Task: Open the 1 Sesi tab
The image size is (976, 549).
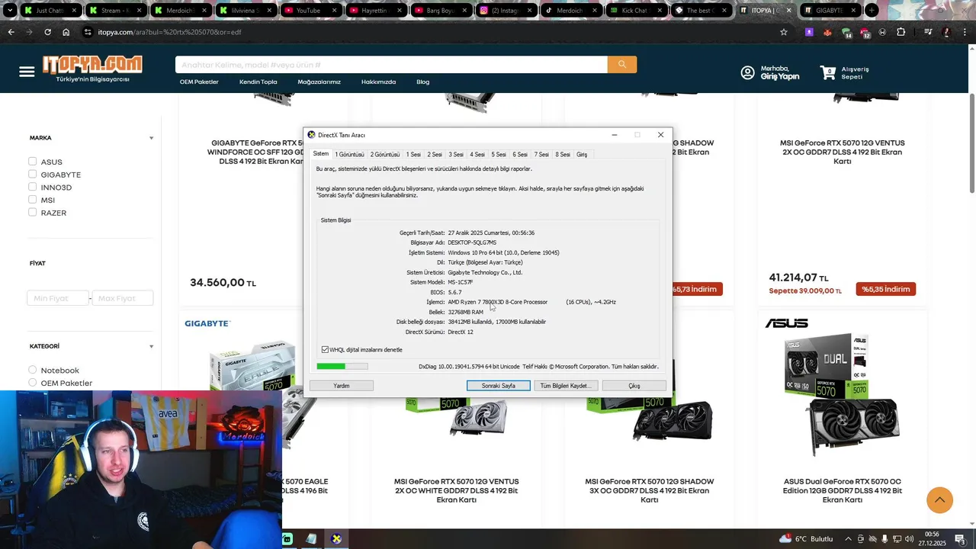Action: click(x=413, y=155)
